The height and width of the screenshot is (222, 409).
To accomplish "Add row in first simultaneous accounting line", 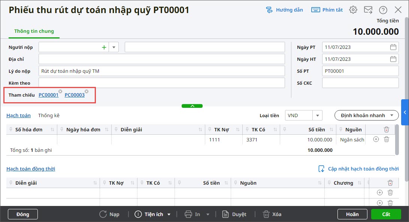I will [x=380, y=193].
